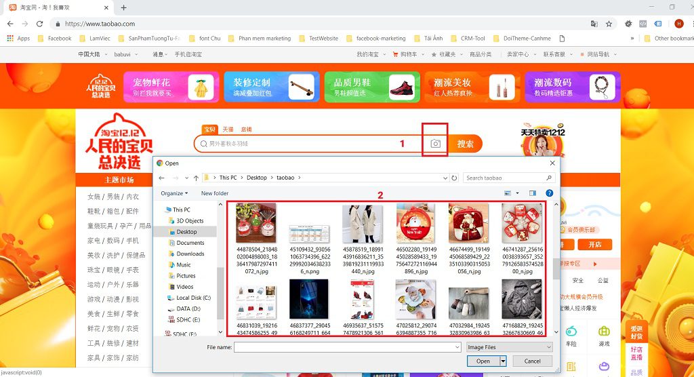Open the dialog help icon
The image size is (694, 377).
[x=549, y=193]
